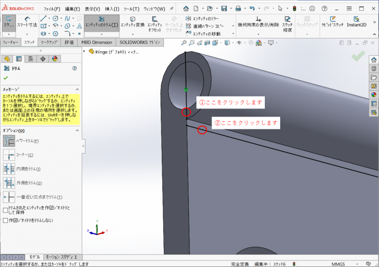379x267 pixels.
Task: Check ignore trimming of construction geometry
Action: click(6, 220)
